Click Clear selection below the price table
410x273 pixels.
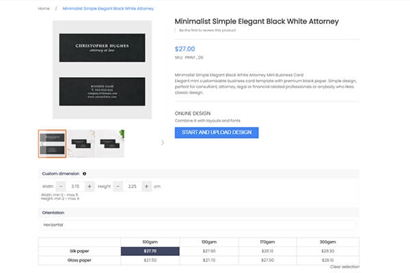[x=344, y=267]
